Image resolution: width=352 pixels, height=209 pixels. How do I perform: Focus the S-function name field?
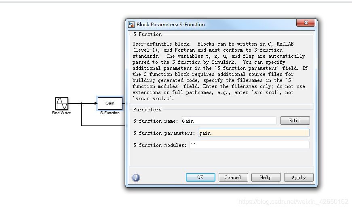pos(228,121)
